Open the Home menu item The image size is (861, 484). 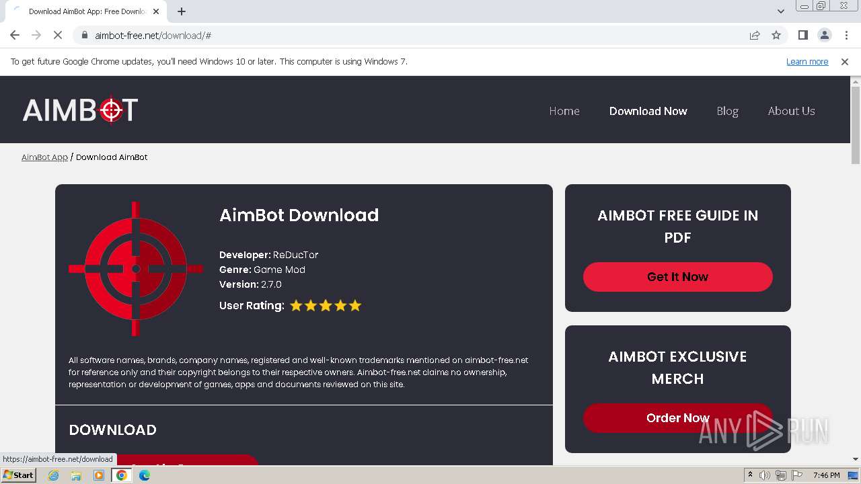coord(564,111)
